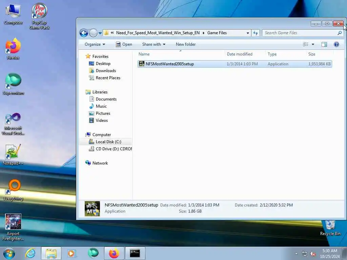Click the 1,953,984 KB size cell
Image resolution: width=347 pixels, height=260 pixels.
tap(319, 64)
